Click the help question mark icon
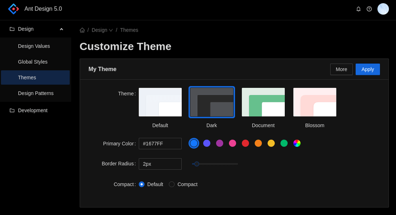This screenshot has width=396, height=215. point(369,9)
